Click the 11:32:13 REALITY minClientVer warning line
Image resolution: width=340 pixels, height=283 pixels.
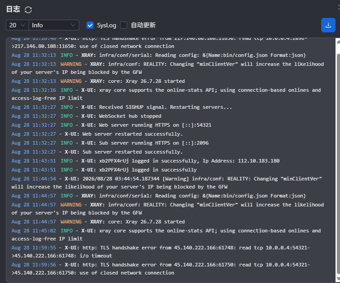[x=168, y=68]
